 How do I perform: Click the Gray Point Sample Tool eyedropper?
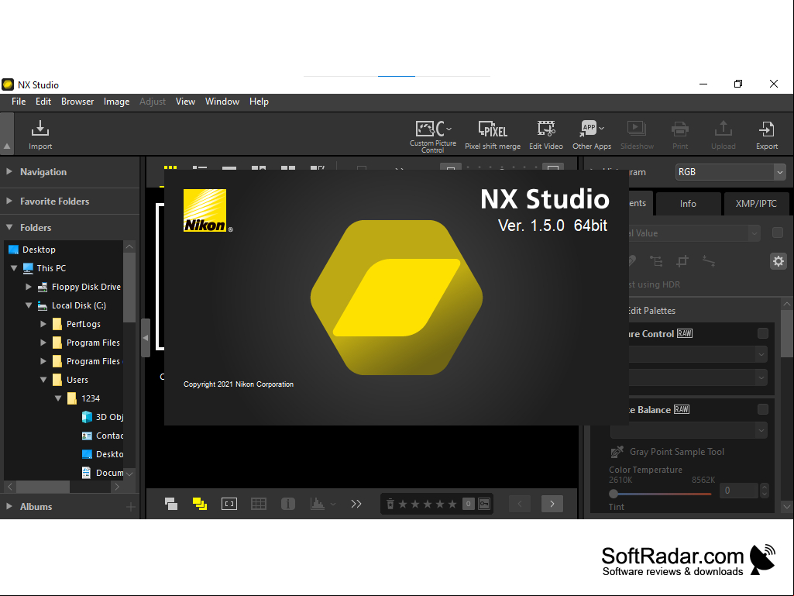pos(617,452)
